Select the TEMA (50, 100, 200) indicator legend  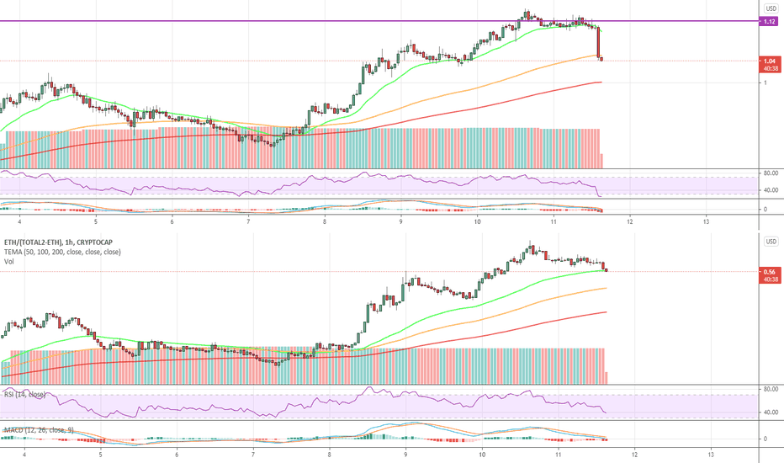(62, 252)
